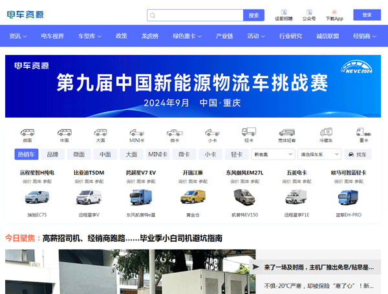Open the 新吉奥 brand dropdown
The image size is (388, 294).
pyautogui.click(x=273, y=154)
